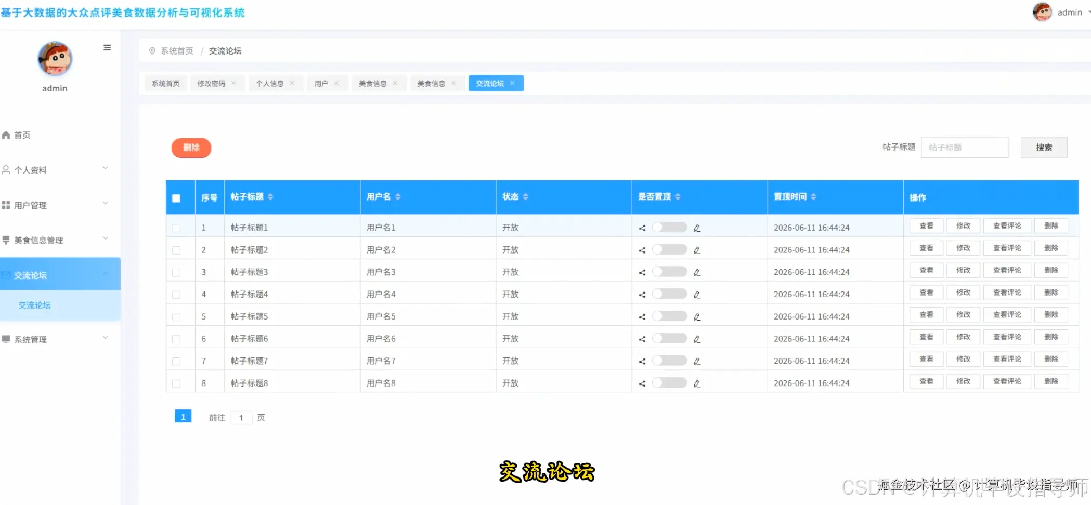Screen dimensions: 1091x505
Task: Collapse the 交流论坛 sidebar parent menu chevron
Action: click(x=106, y=274)
